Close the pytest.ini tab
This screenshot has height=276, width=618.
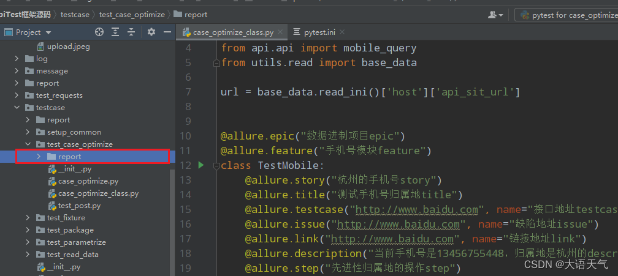341,32
